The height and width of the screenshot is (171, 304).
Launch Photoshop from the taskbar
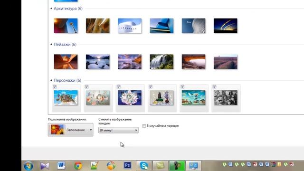(127, 165)
